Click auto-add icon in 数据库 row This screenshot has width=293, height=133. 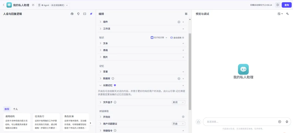tap(179, 79)
